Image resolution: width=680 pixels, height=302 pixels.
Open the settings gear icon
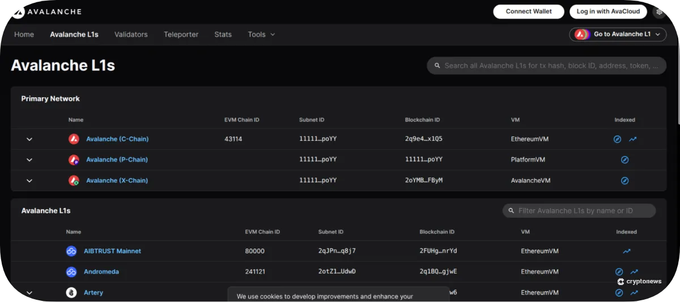(x=659, y=11)
